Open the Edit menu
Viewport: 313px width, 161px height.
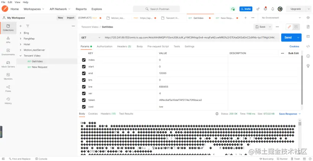10,2
